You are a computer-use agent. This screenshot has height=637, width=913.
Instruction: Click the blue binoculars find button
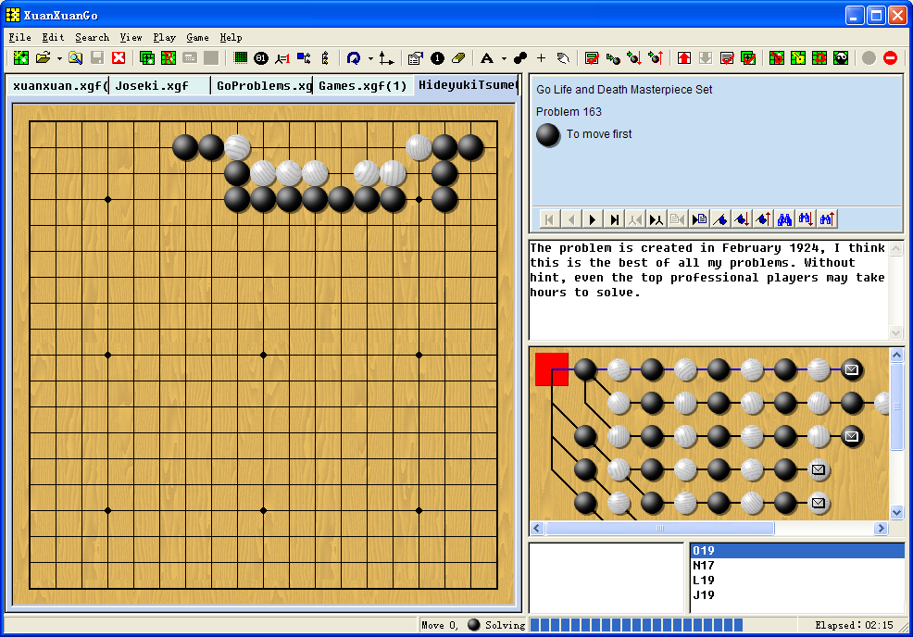coord(784,219)
